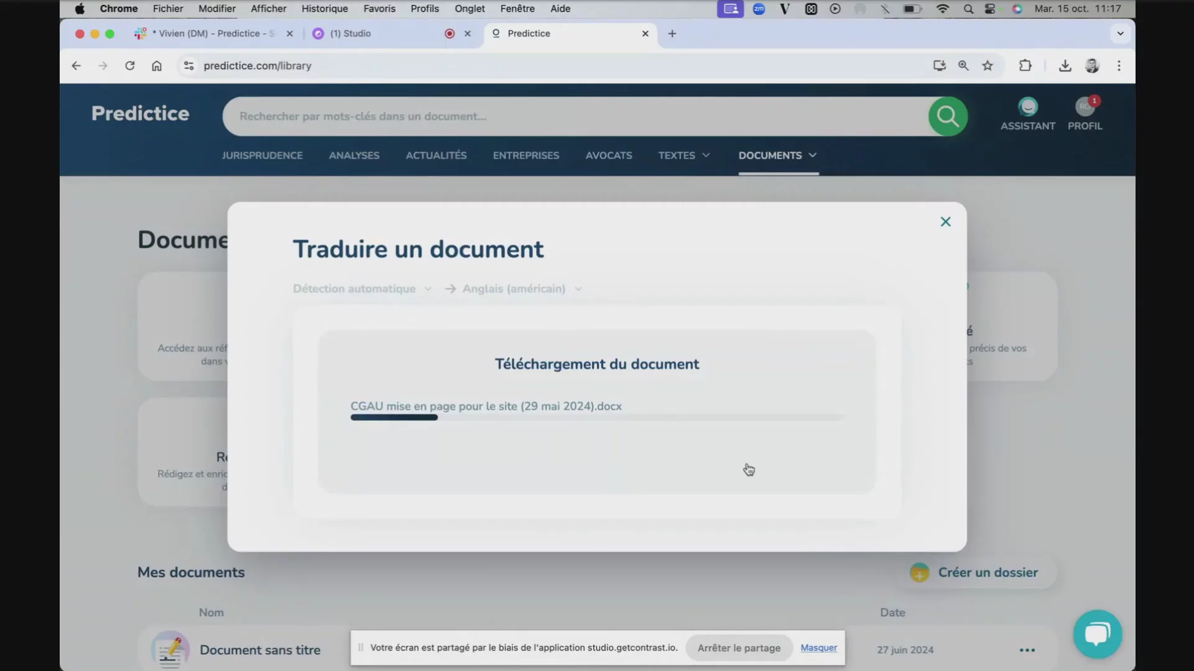1194x671 pixels.
Task: Expand the DOCUMENTS menu
Action: tap(777, 155)
